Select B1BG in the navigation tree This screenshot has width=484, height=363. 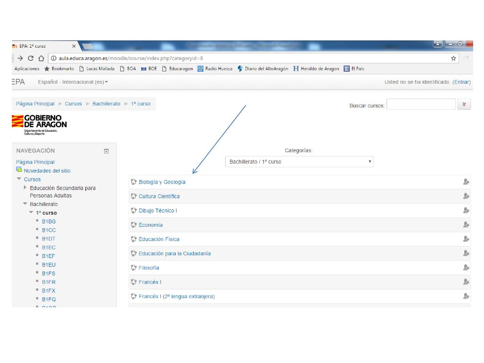pyautogui.click(x=49, y=221)
